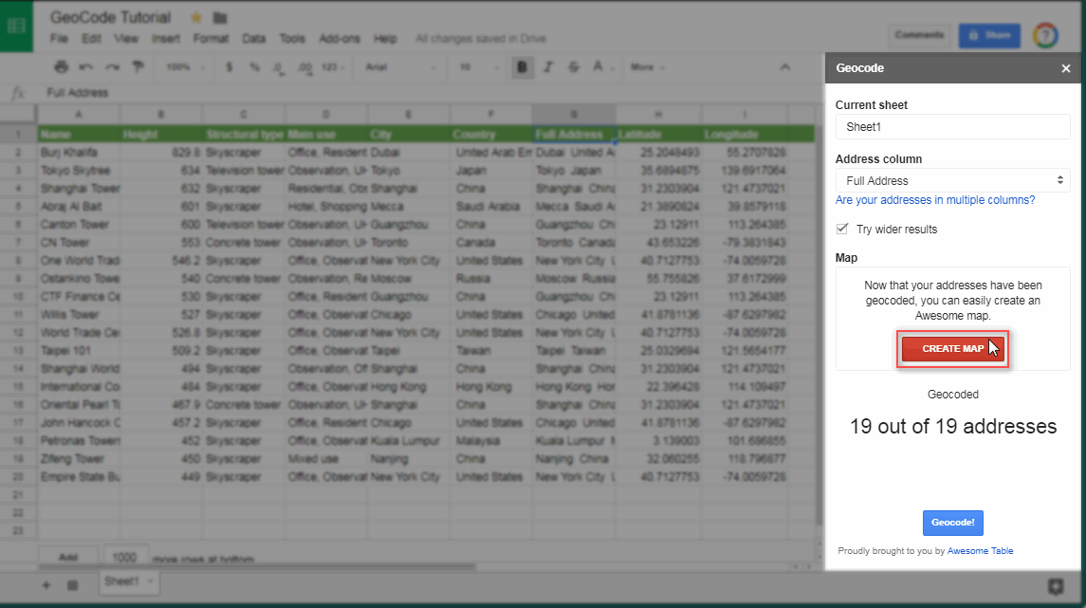Open the Tools menu
1086x608 pixels.
(292, 39)
